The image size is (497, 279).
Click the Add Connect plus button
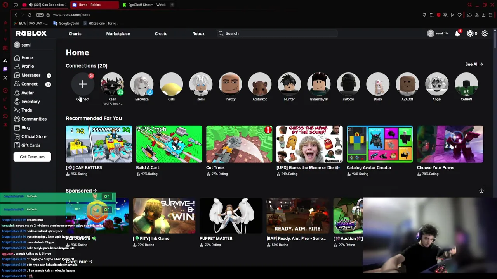pyautogui.click(x=83, y=84)
